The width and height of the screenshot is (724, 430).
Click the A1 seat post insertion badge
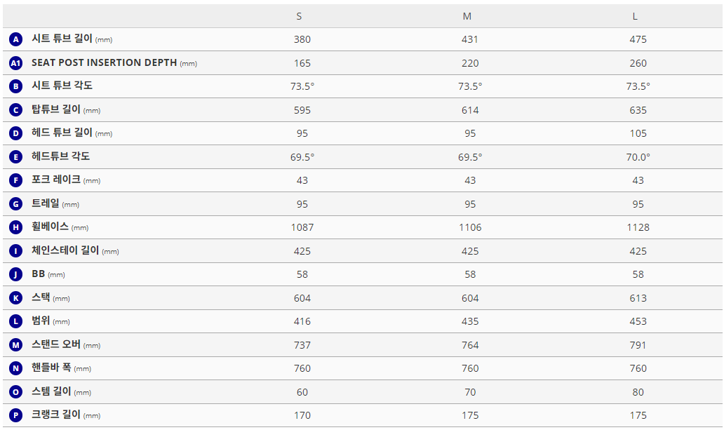pyautogui.click(x=15, y=63)
